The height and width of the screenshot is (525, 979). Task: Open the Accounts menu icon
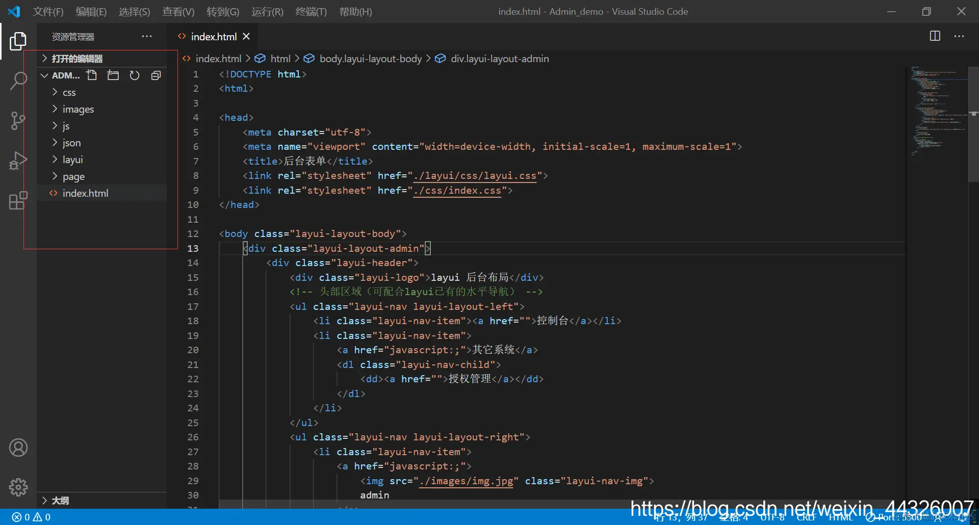coord(18,448)
